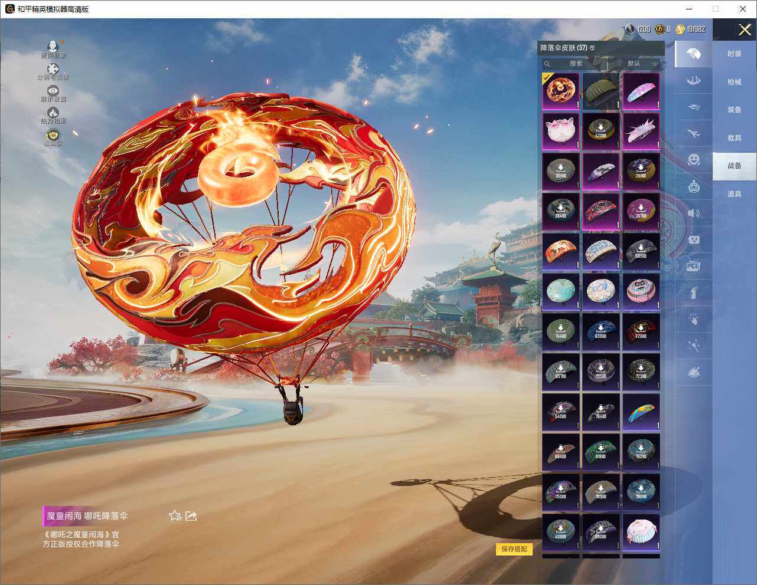Viewport: 757px width, 585px height.
Task: Open the voice pack speaker category icon
Action: point(694,213)
